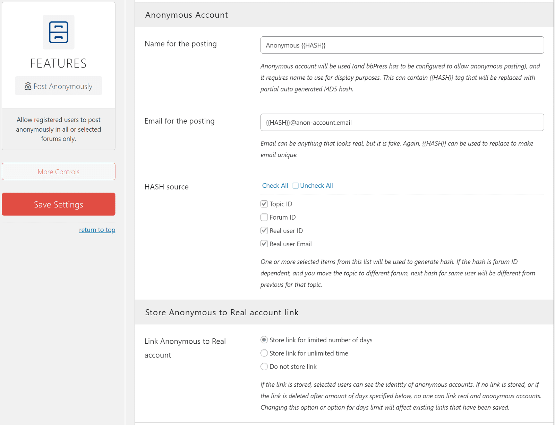The image size is (555, 425).
Task: Open the Post Anonymously feature button
Action: click(x=59, y=86)
